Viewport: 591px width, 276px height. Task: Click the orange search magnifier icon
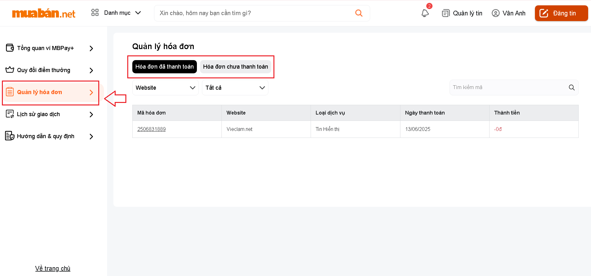pos(359,13)
